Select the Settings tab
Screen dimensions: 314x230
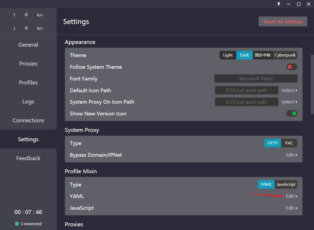point(28,139)
